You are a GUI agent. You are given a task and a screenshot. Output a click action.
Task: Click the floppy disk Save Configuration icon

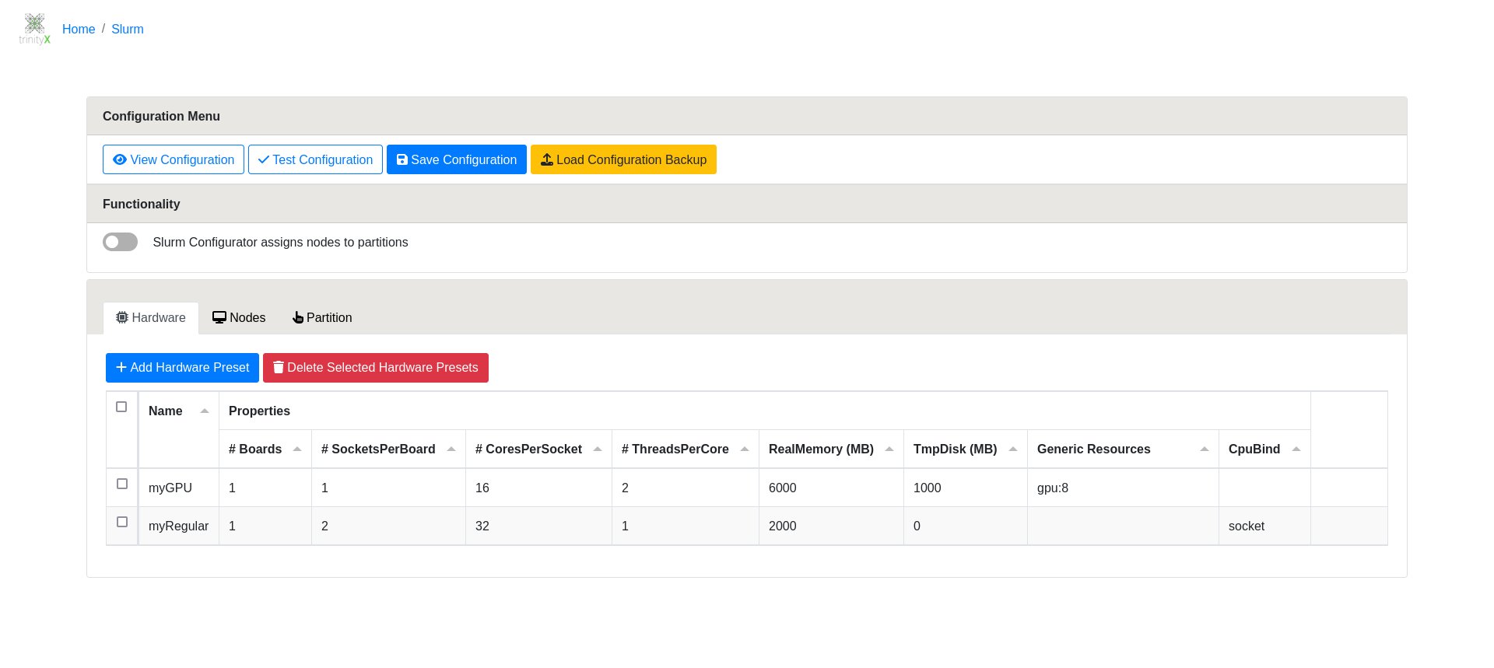pos(402,159)
